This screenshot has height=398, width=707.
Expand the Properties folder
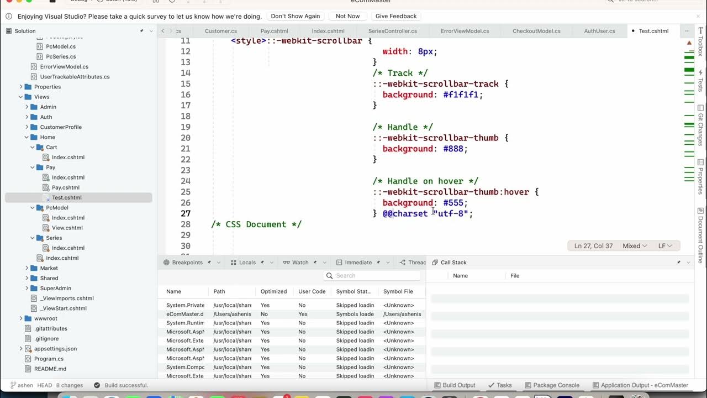[x=21, y=87]
